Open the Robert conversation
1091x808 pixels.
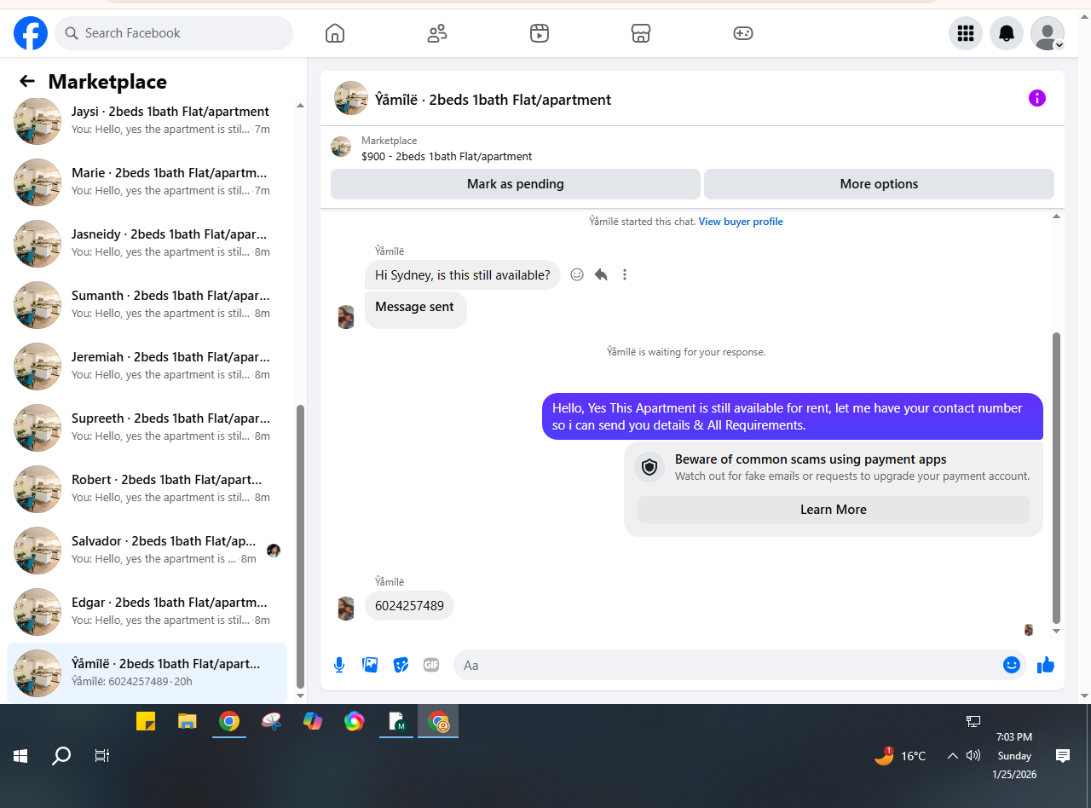pos(147,489)
